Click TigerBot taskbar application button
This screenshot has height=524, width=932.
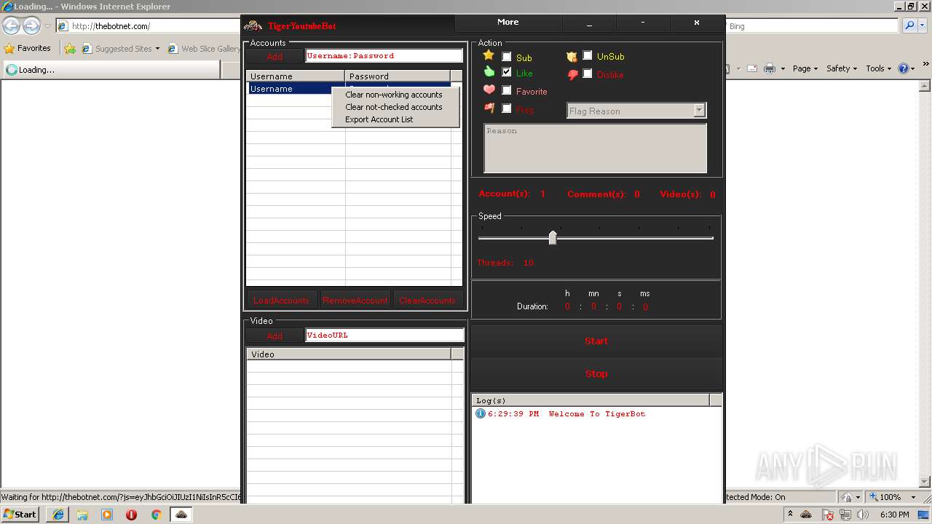coord(181,515)
